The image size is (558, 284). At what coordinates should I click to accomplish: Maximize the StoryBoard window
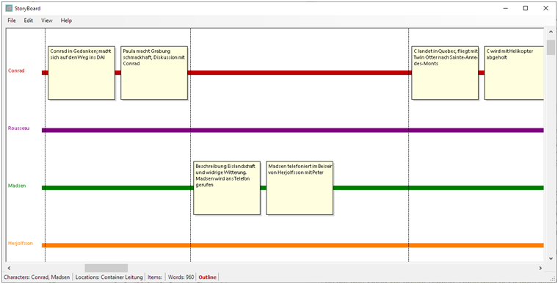click(x=525, y=8)
